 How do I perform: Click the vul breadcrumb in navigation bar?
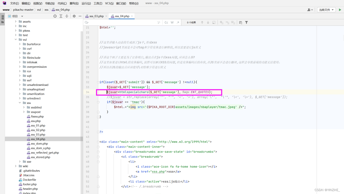pos(39,10)
